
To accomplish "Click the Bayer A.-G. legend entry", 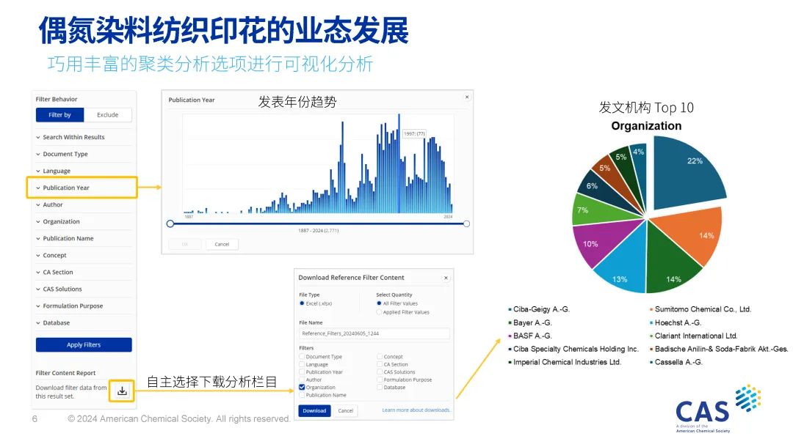I will tap(530, 323).
